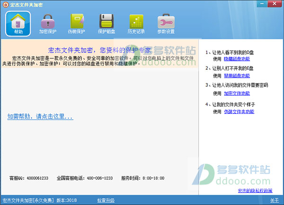This screenshot has height=205, width=284.
Task: Click the text 4、让我的文件夹变个样子
Action: [x=230, y=104]
